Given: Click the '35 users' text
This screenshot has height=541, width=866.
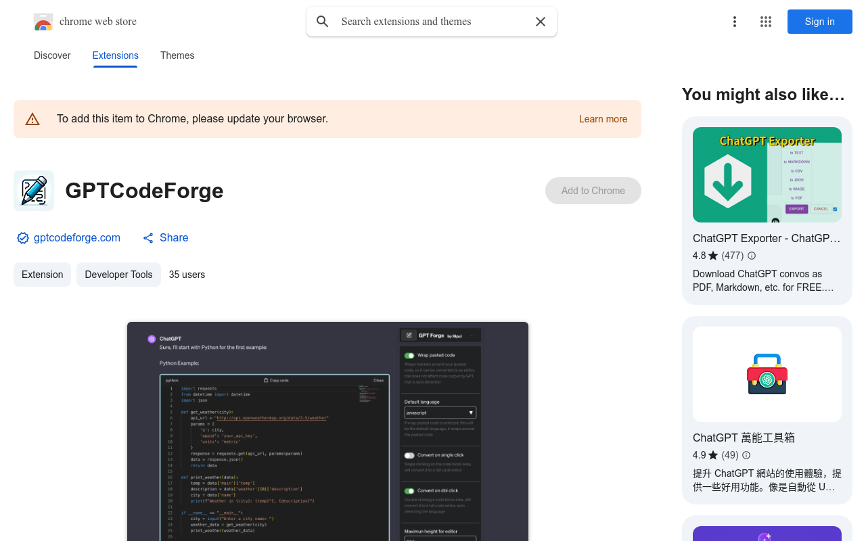Looking at the screenshot, I should [187, 275].
